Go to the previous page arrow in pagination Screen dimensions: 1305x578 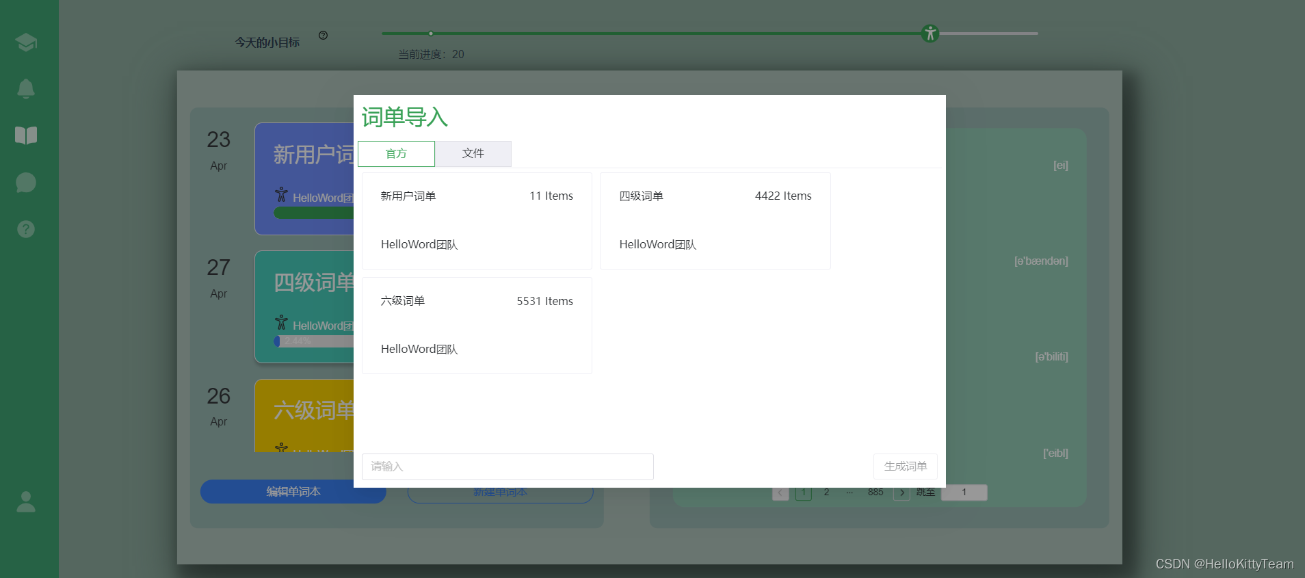coord(780,492)
